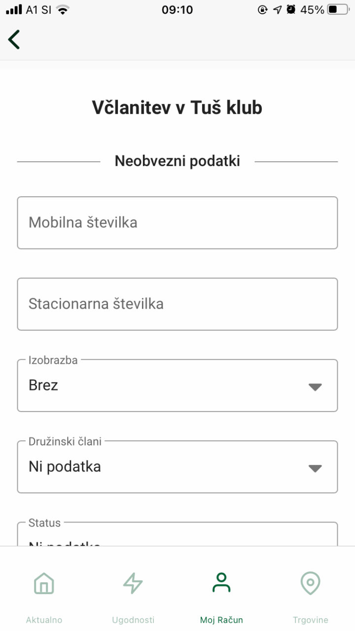Switch to the Ugodnosti tab
Viewport: 355px width, 631px height.
[133, 620]
